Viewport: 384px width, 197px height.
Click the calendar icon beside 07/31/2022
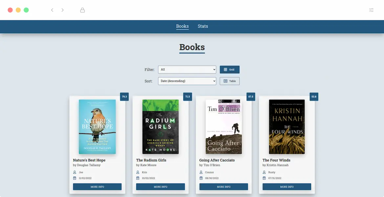pos(264,178)
